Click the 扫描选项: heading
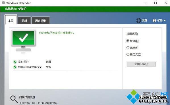Screen dimensions: 170x105 click(132, 34)
